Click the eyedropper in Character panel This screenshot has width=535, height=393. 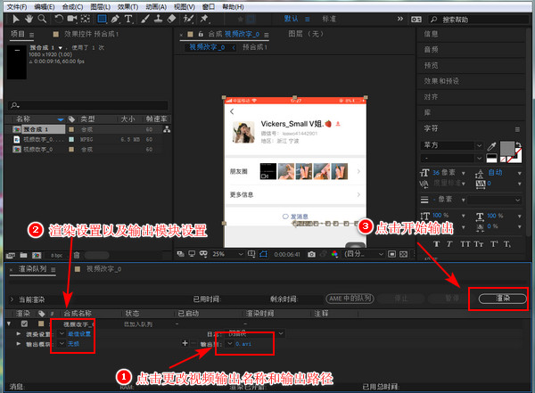[x=490, y=144]
